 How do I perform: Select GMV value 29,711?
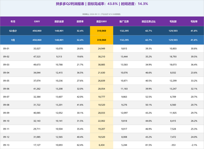[x=37, y=129]
